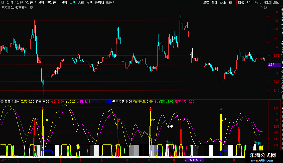283x163 pixels.
Task: Click the 2025年 label on date axis
Action: point(6,160)
